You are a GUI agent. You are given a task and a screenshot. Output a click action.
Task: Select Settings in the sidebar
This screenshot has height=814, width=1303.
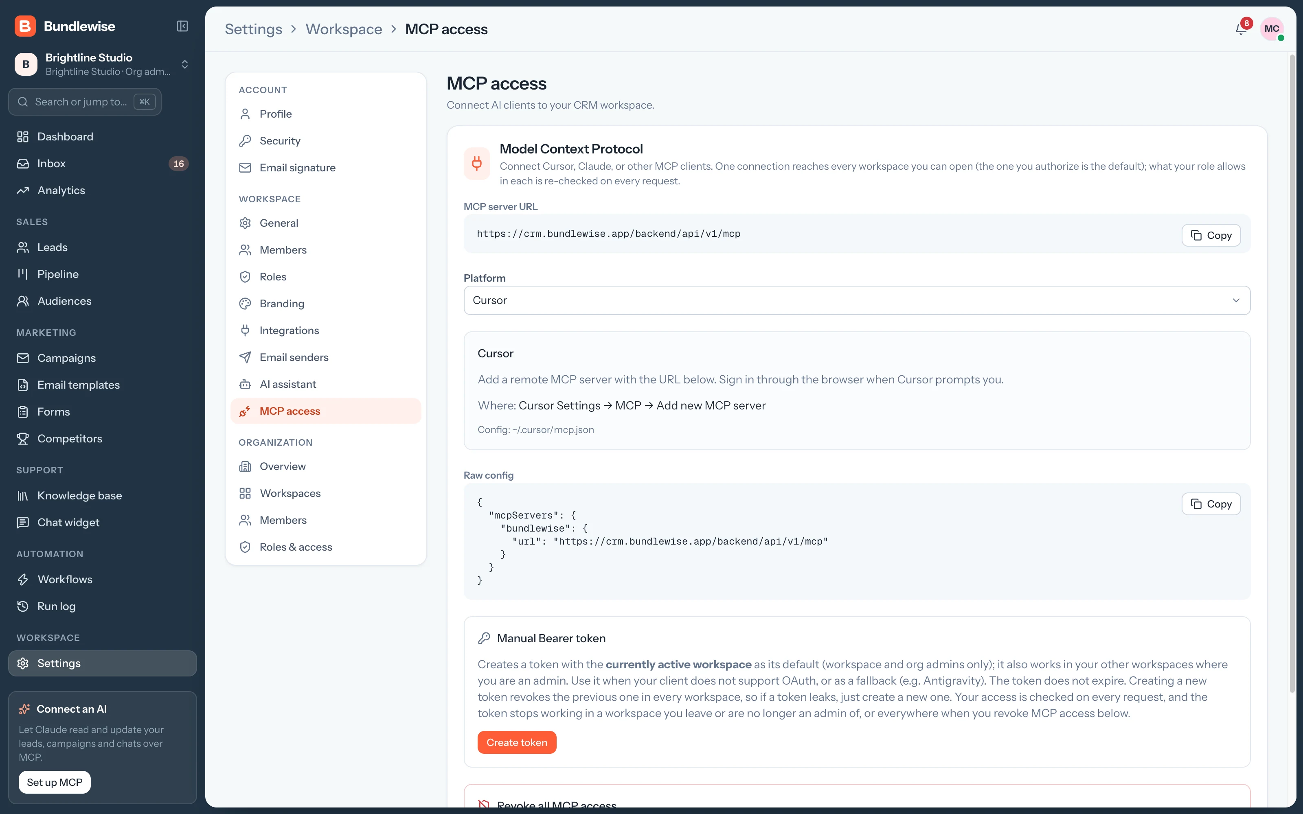click(102, 663)
